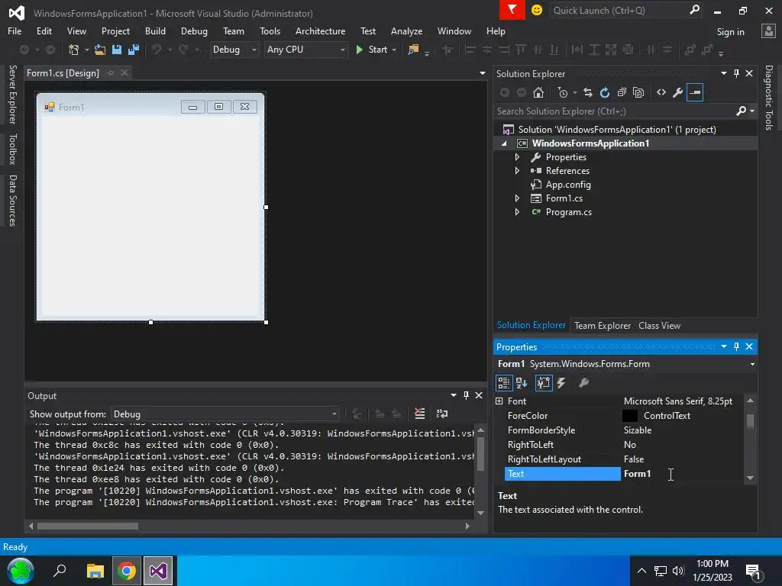Click the Open File toolbar icon
Screen dimensions: 782x586
(x=100, y=50)
